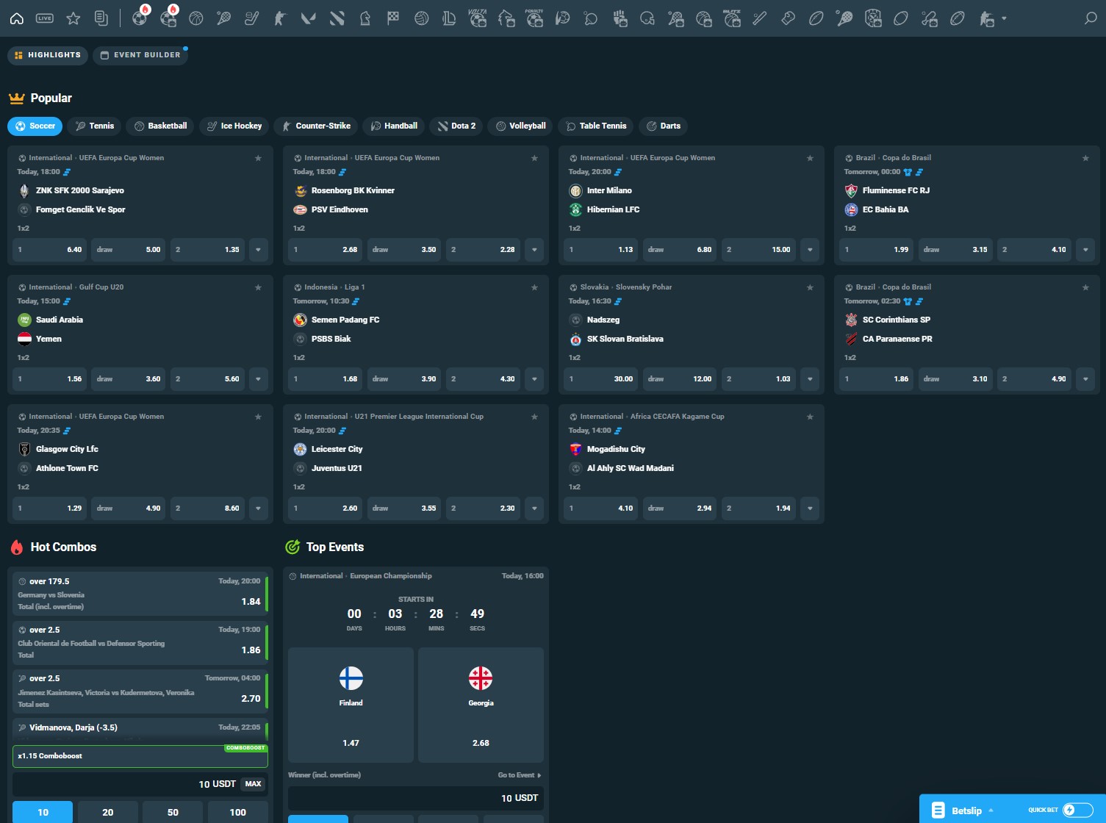Go to the Home icon

[16, 18]
